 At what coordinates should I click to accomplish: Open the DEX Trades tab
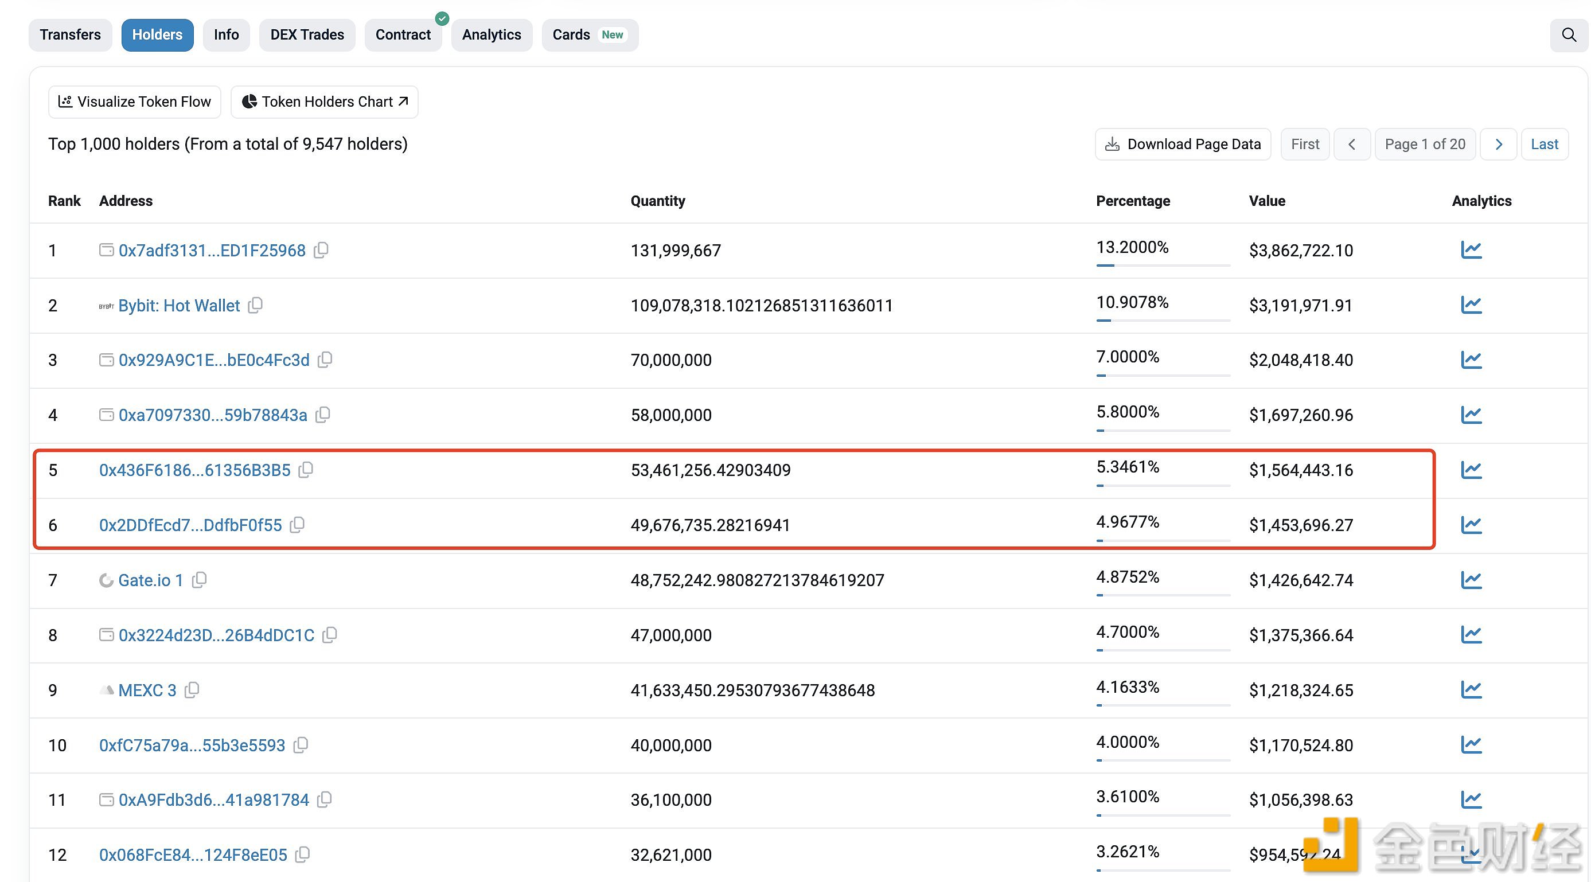(307, 35)
